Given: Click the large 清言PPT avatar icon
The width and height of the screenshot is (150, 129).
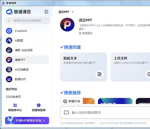Looking at the screenshot, I should pos(67,25).
